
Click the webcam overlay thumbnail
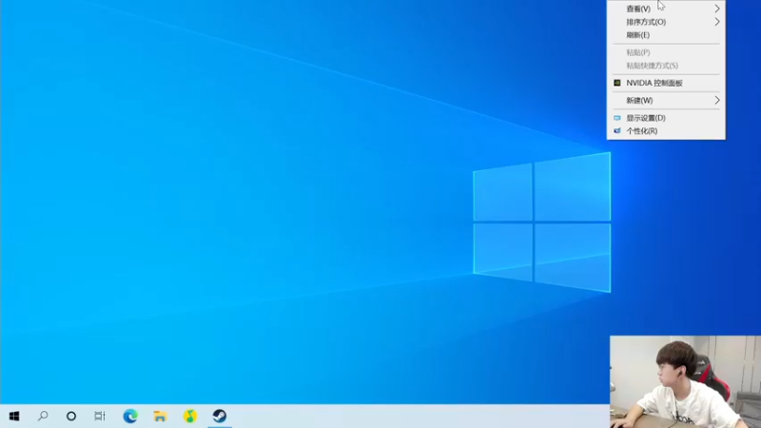pos(685,382)
